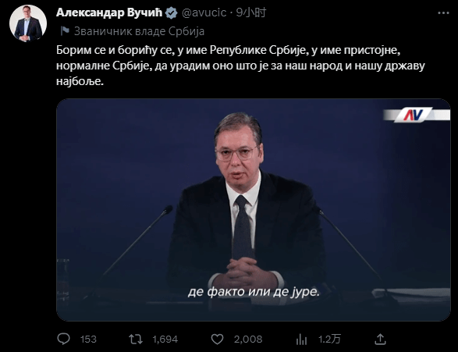Open view analytics bar chart icon
The height and width of the screenshot is (352, 458).
tap(301, 340)
